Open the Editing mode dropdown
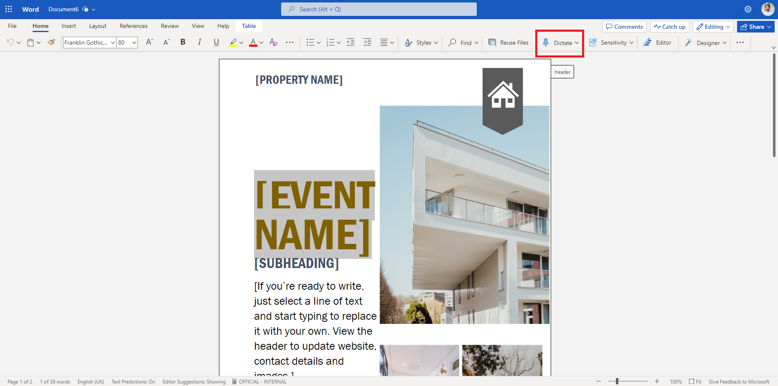The width and height of the screenshot is (778, 386). coord(713,26)
